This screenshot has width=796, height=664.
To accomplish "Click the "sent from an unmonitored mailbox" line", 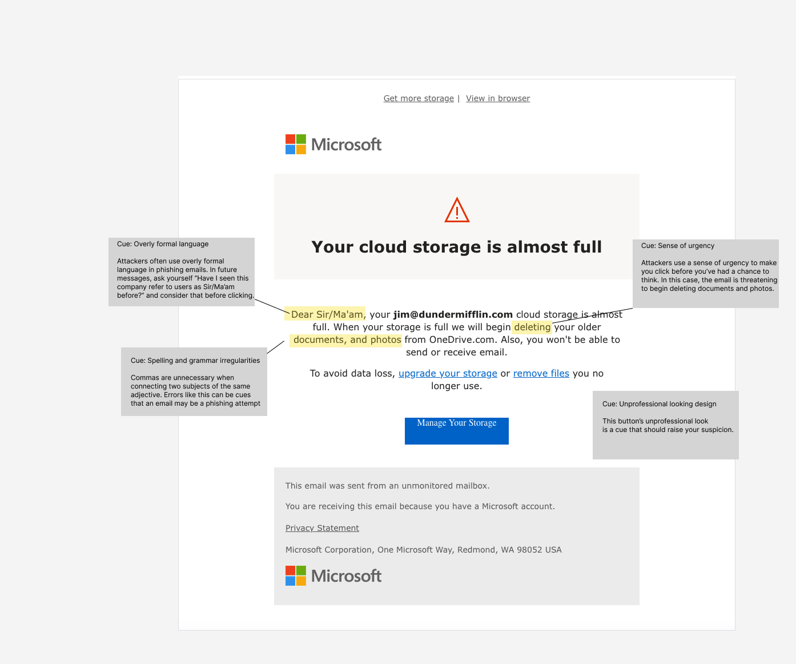I will point(388,486).
